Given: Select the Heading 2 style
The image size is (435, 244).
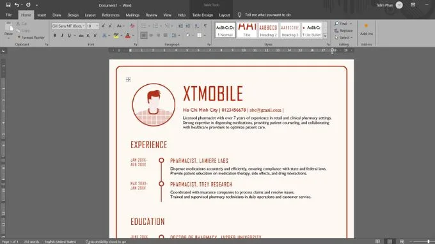Looking at the screenshot, I should tap(268, 30).
